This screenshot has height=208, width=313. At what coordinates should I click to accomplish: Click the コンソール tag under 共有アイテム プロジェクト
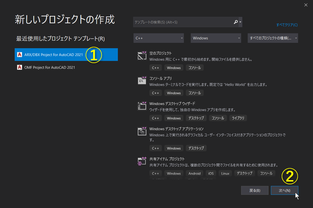[266, 173]
